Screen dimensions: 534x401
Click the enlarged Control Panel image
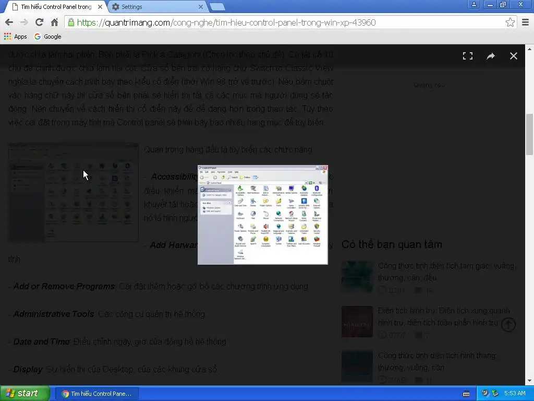tap(263, 215)
